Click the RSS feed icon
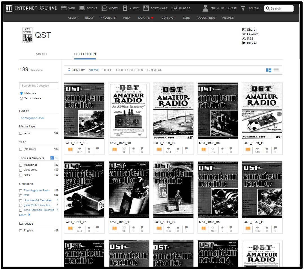This screenshot has height=270, width=304. 244,39
